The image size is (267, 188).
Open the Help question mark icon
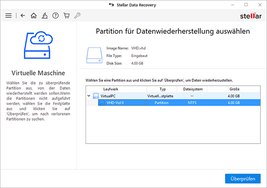(x=56, y=15)
